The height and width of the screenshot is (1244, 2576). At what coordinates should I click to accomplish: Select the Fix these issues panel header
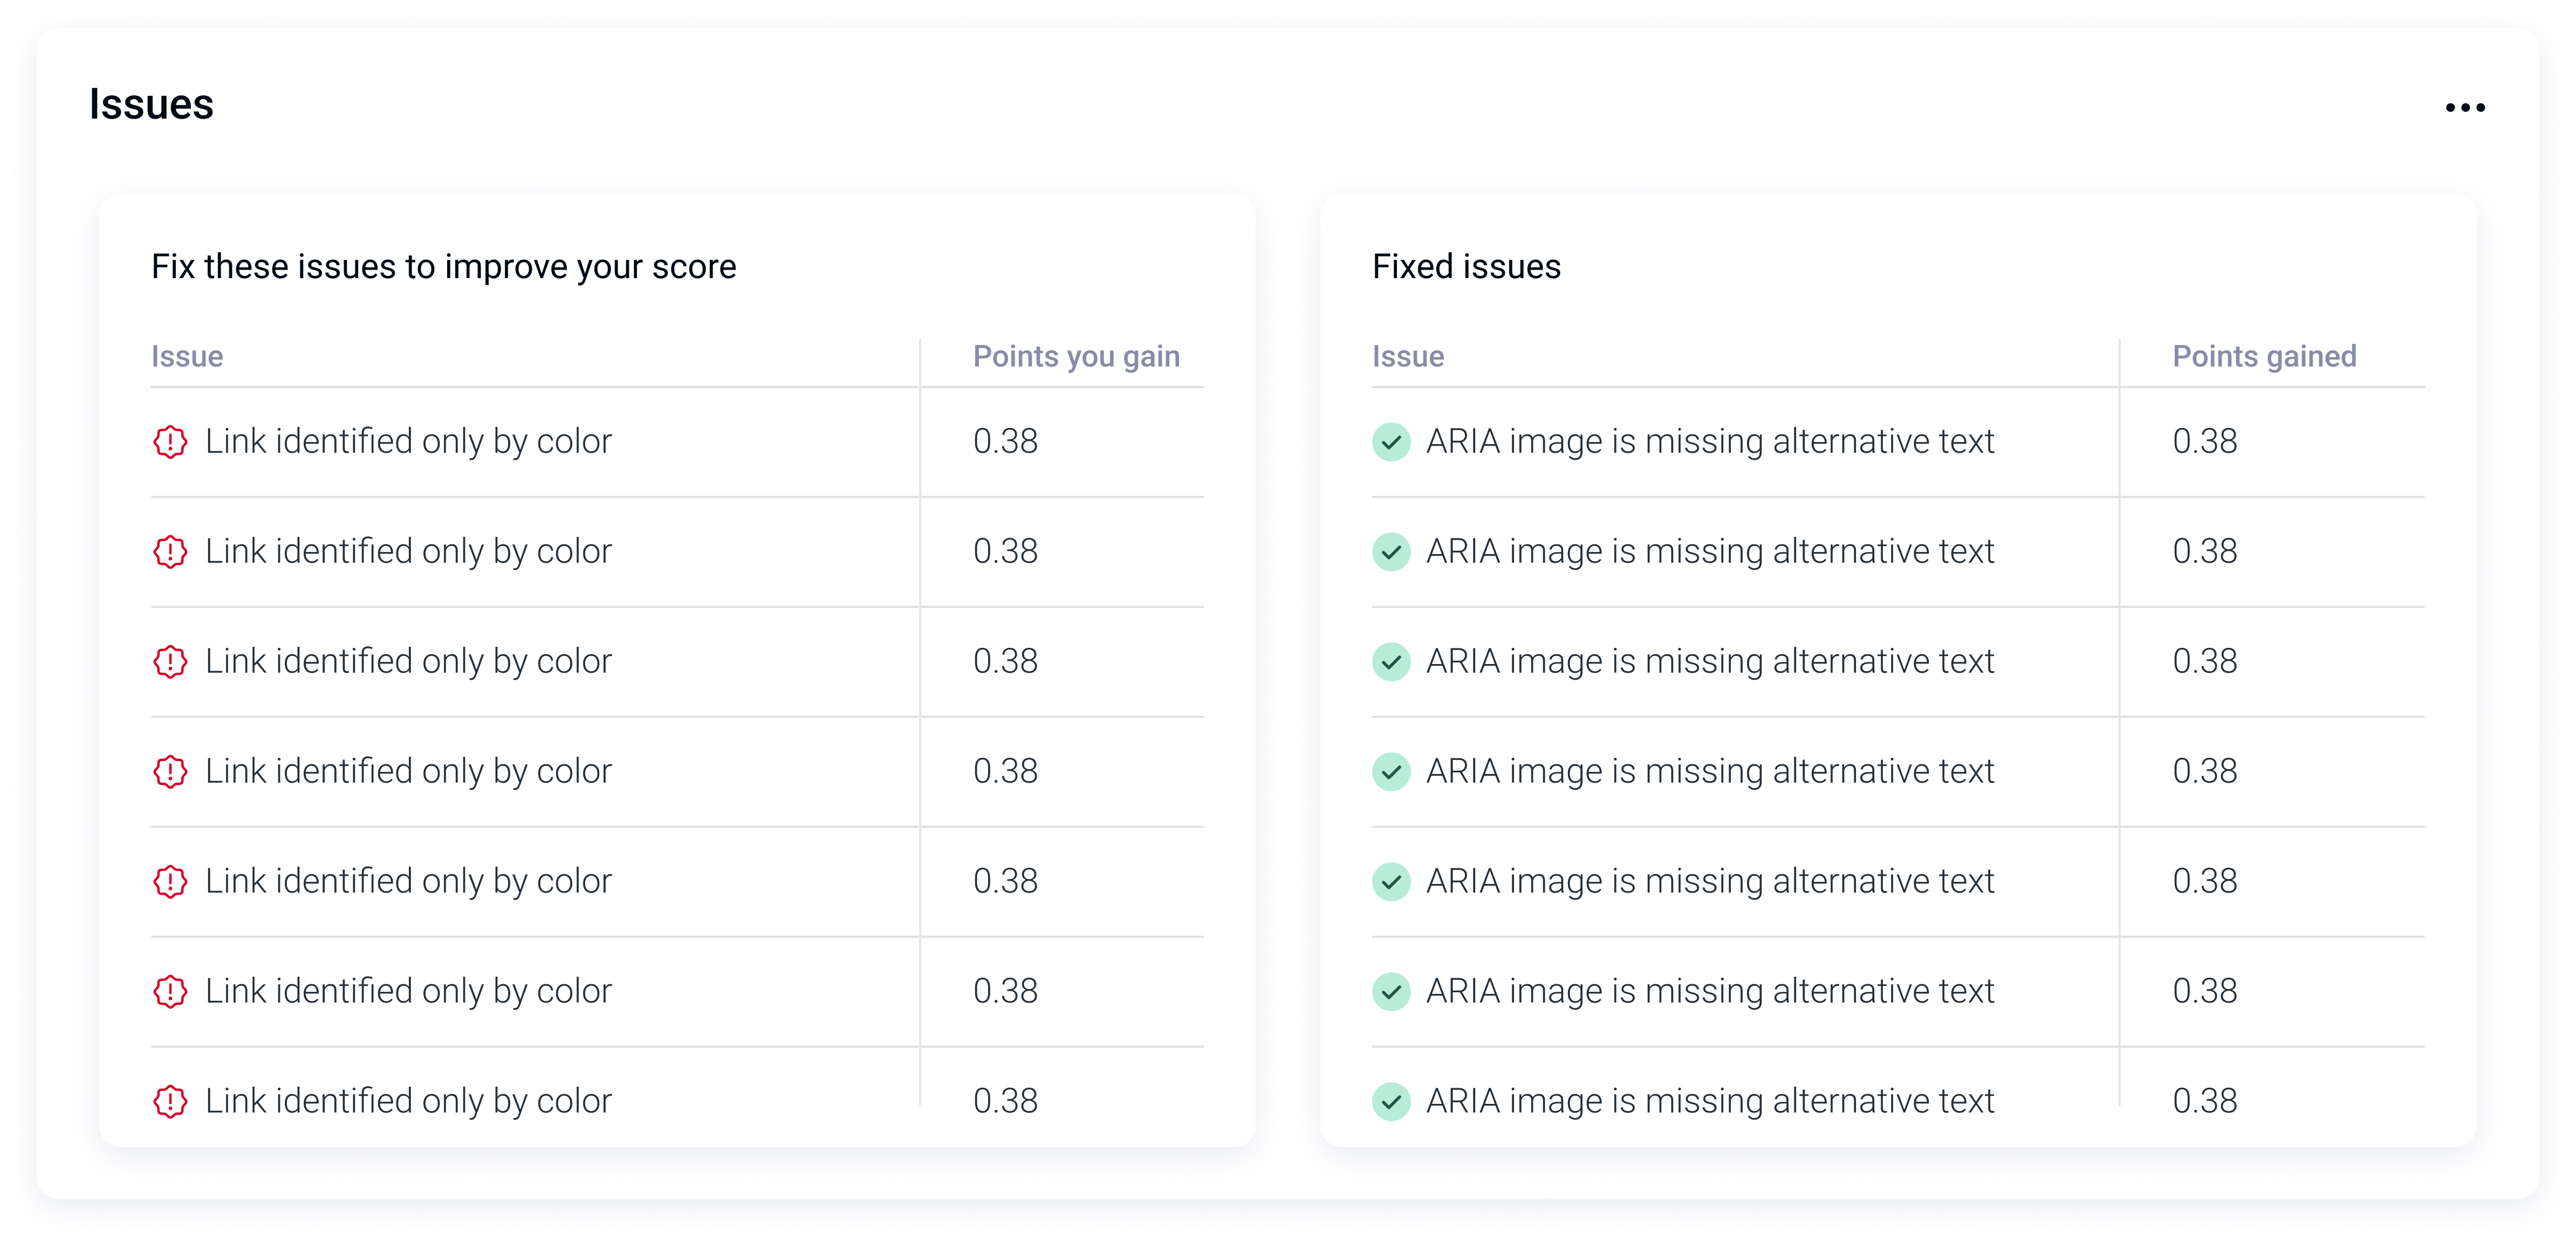[x=443, y=267]
